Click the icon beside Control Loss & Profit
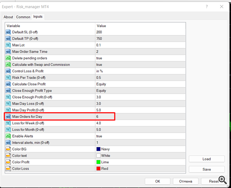This screenshot has width=231, height=188. coord(8,71)
